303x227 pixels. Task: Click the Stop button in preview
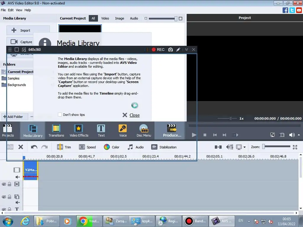click(x=205, y=135)
